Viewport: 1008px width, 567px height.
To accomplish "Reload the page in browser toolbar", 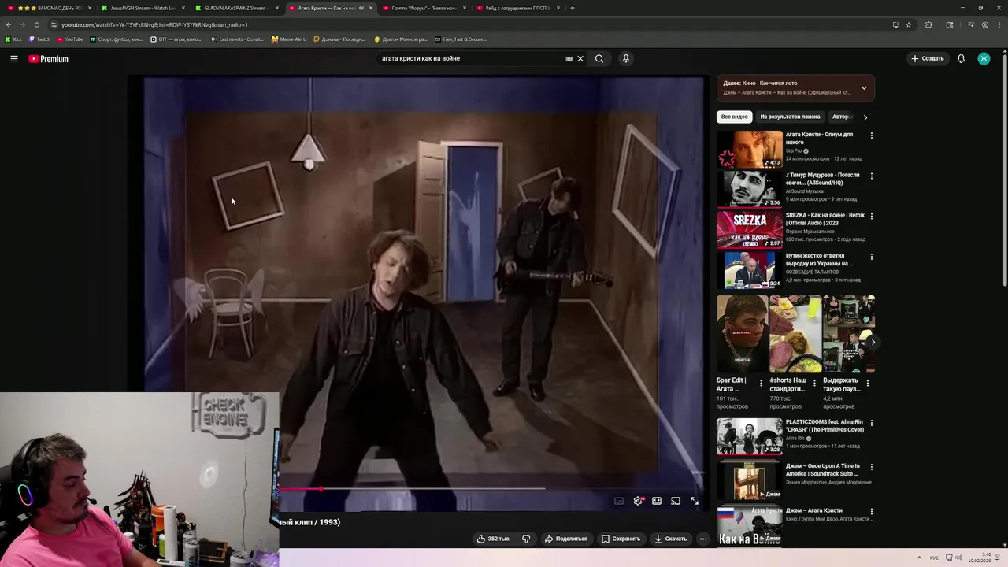I will point(36,24).
